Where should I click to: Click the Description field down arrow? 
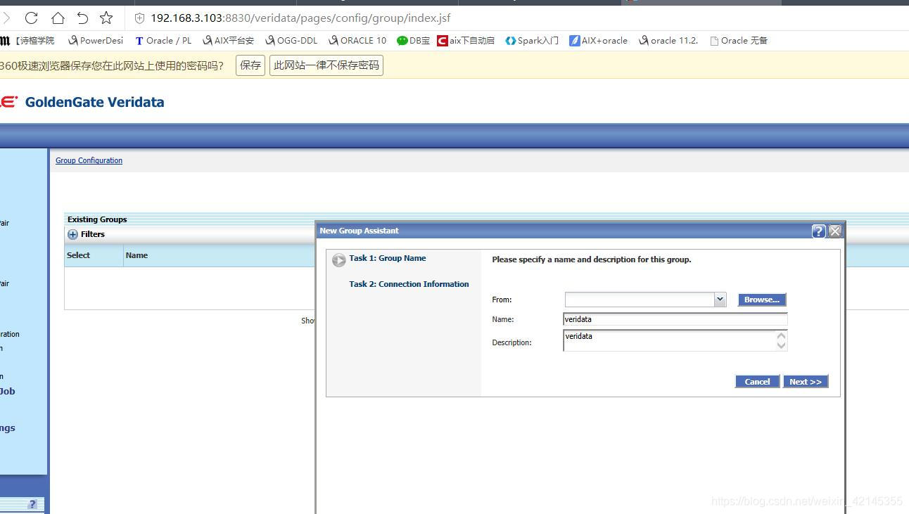(x=781, y=345)
